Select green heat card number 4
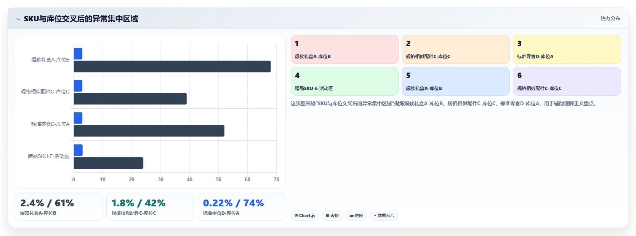The width and height of the screenshot is (636, 236). (x=344, y=81)
